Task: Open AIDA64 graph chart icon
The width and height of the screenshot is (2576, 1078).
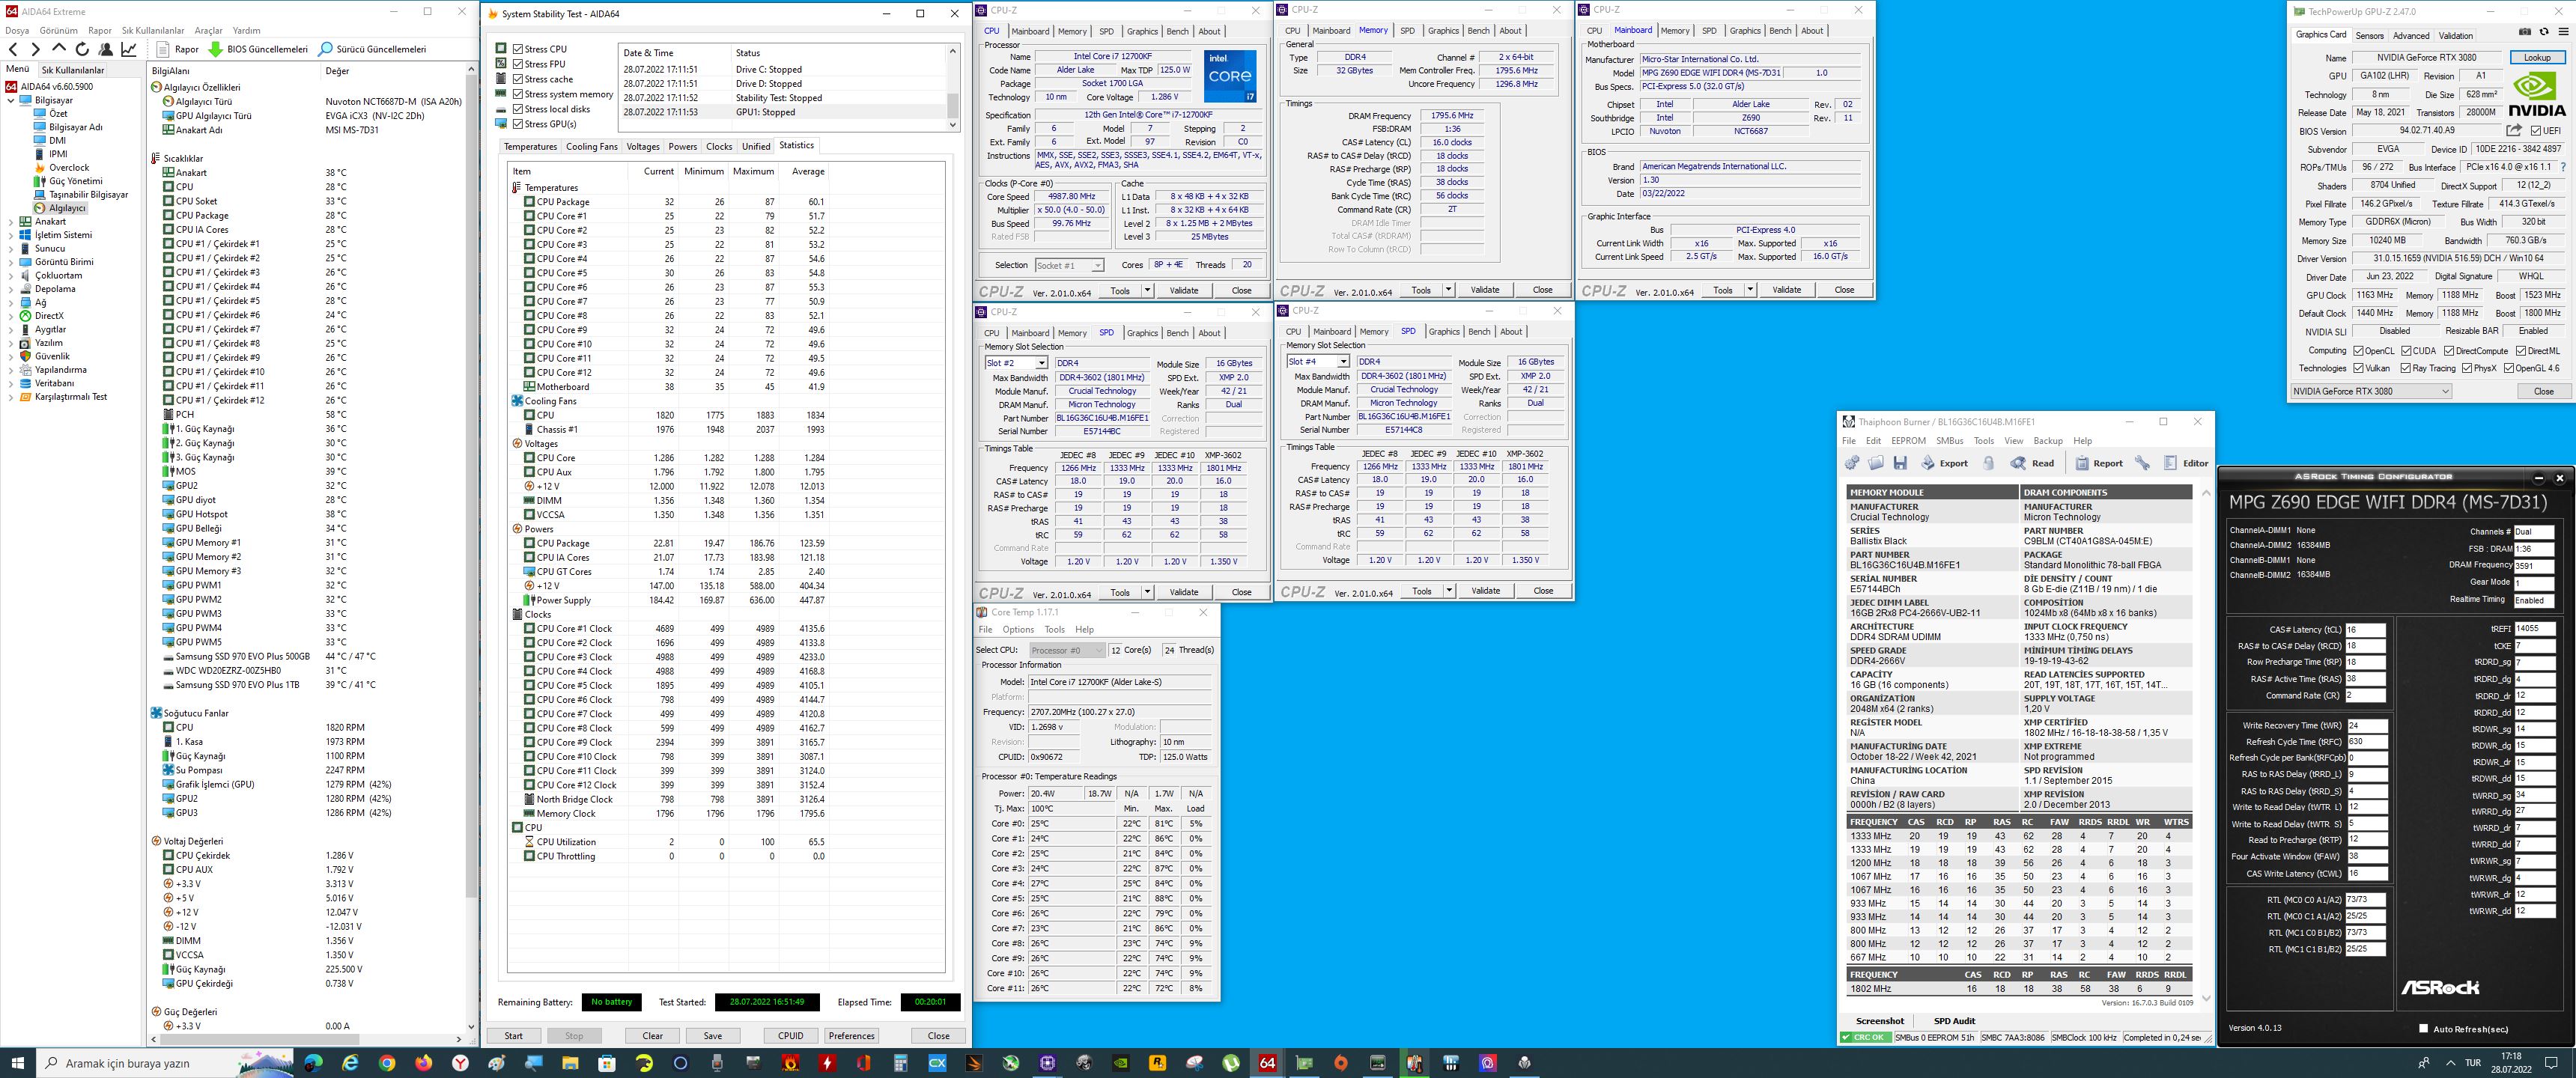Action: pos(129,49)
